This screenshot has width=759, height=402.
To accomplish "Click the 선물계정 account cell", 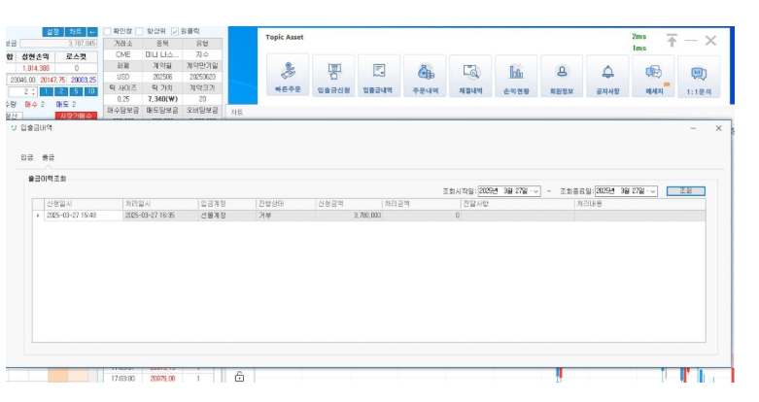I will pos(227,216).
